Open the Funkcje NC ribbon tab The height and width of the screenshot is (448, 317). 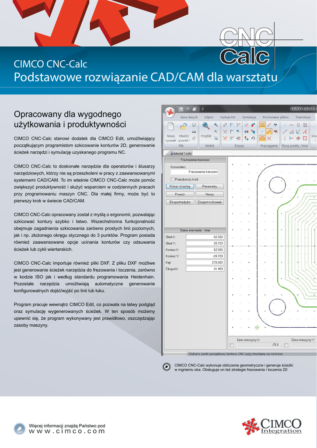pyautogui.click(x=228, y=117)
